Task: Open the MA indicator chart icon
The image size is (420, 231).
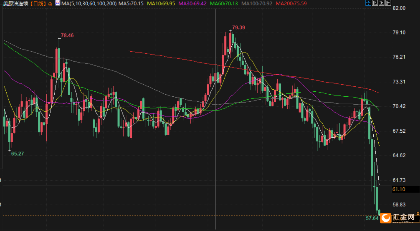Action: tap(58, 3)
